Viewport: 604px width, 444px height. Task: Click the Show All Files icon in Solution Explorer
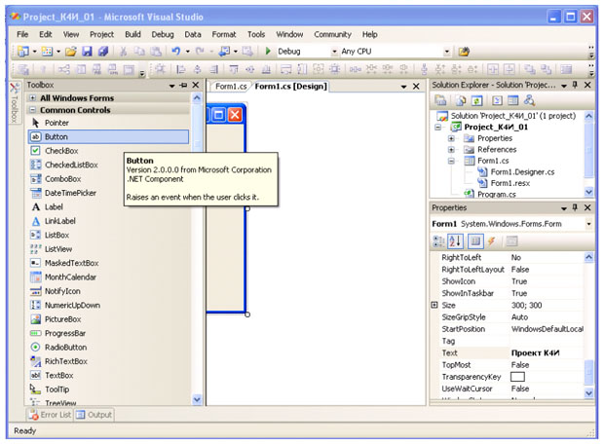click(461, 101)
